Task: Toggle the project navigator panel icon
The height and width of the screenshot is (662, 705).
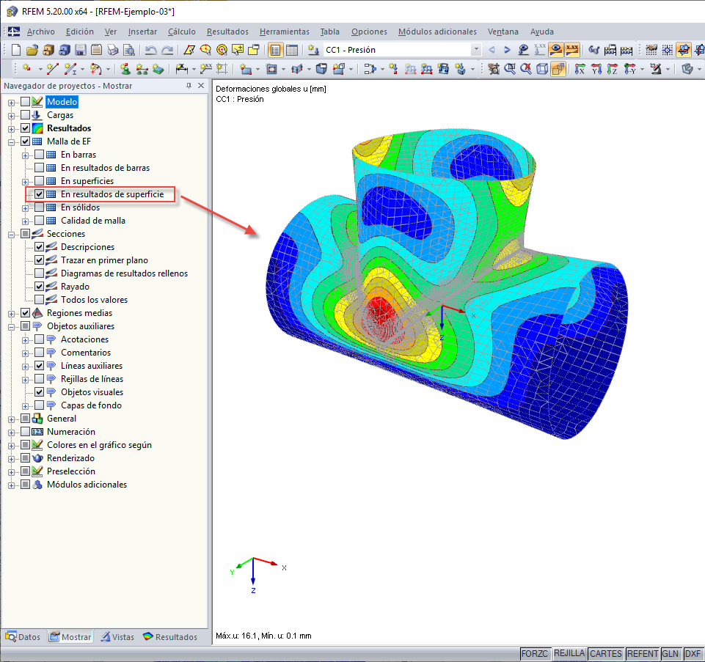Action: click(275, 50)
